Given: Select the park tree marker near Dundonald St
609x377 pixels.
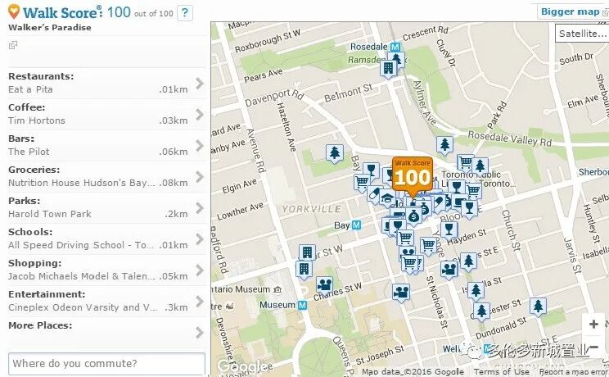Looking at the screenshot, I should coord(481,311).
